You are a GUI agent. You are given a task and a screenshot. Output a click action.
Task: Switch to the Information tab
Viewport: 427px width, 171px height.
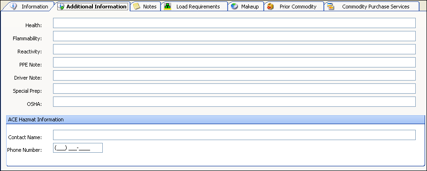[30, 7]
